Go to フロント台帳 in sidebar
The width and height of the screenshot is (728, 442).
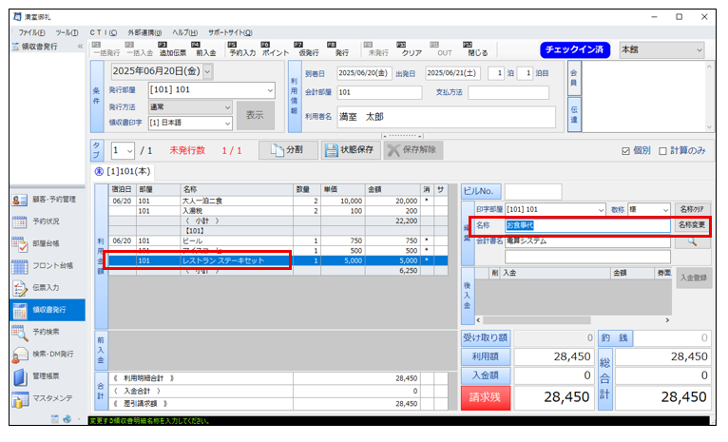46,265
